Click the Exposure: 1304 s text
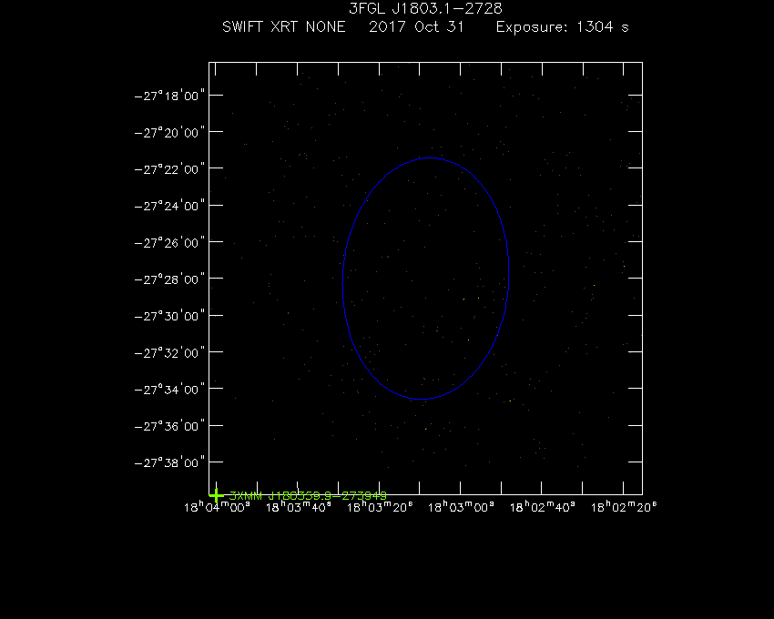Viewport: 774px width, 619px height. point(562,27)
